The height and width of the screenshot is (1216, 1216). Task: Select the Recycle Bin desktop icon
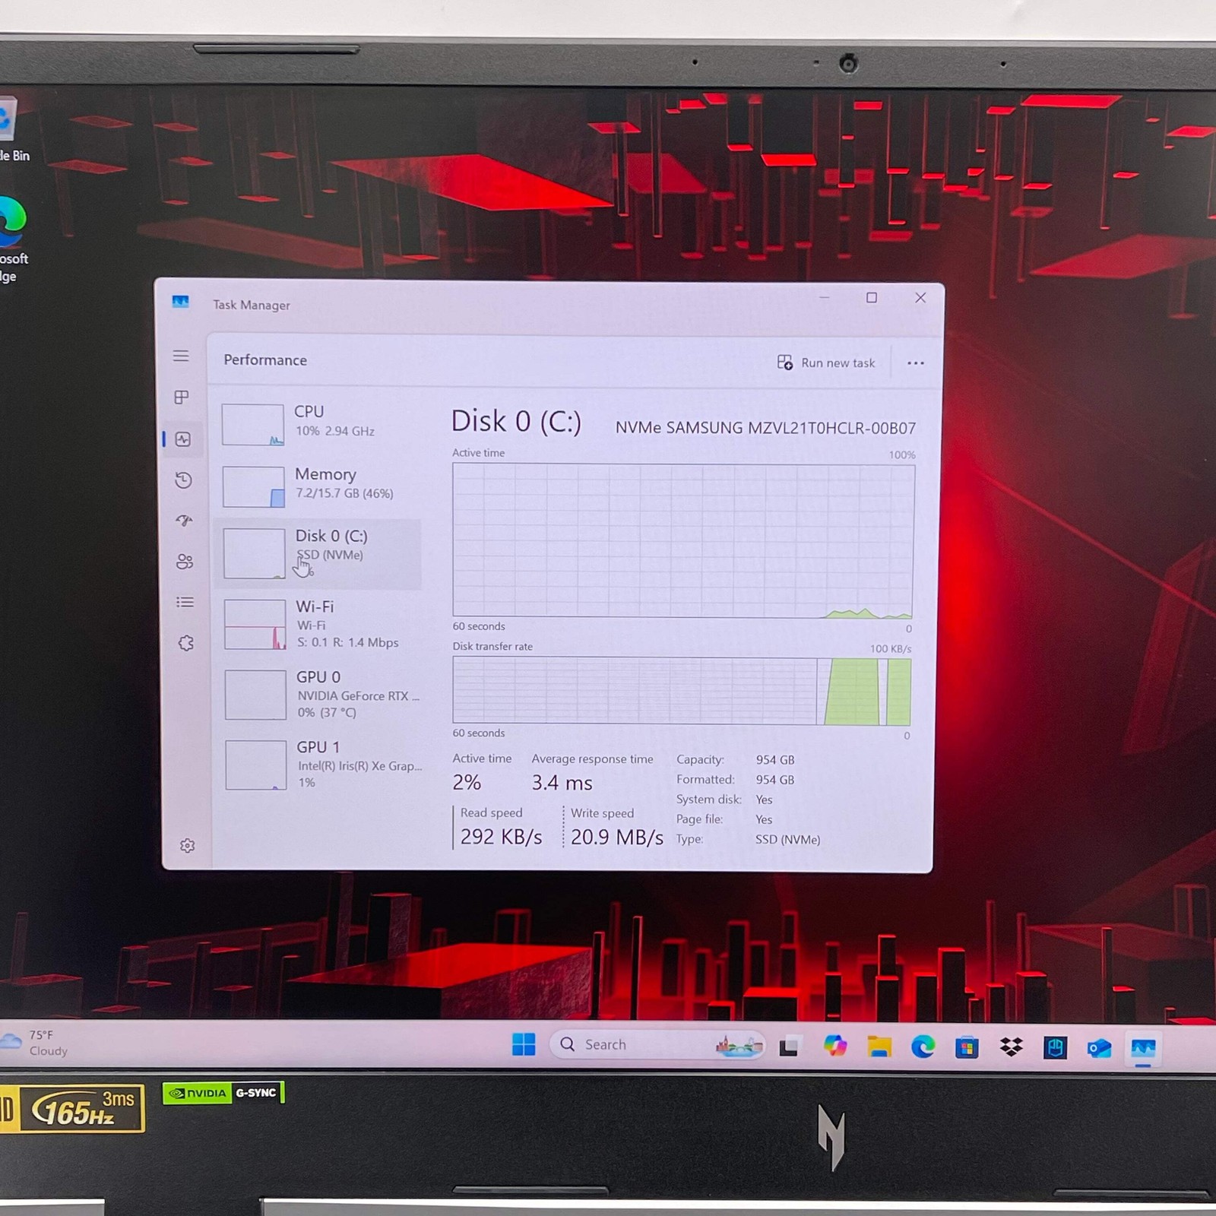[14, 129]
